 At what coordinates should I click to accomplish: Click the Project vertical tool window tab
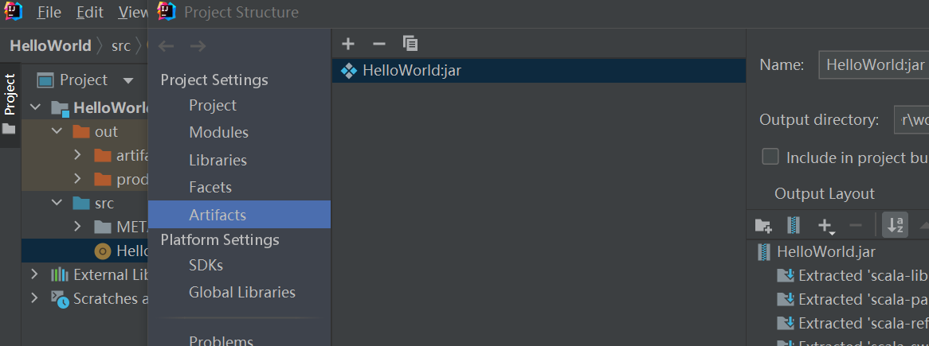point(10,103)
